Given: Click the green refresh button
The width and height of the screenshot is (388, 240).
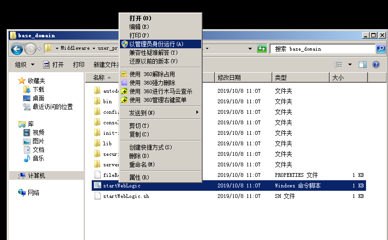Looking at the screenshot, I should tap(262, 49).
